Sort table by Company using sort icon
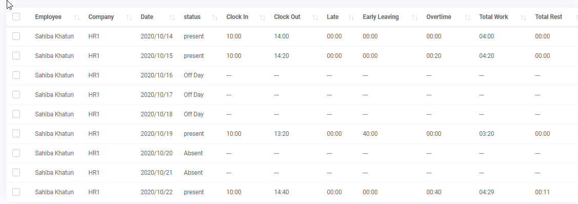The height and width of the screenshot is (204, 578). [129, 17]
